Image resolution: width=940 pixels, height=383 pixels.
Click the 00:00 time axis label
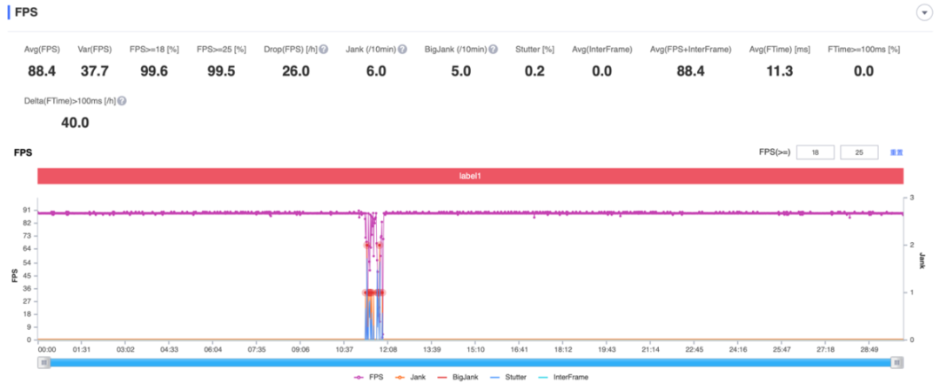[x=47, y=349]
